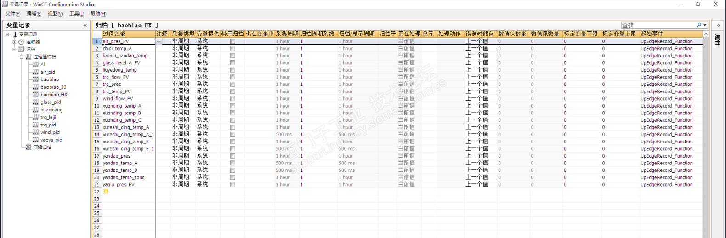Viewport: 726px width, 238px height.
Task: Click 上一个值 cell for trq_temp_PV
Action: tap(481, 91)
